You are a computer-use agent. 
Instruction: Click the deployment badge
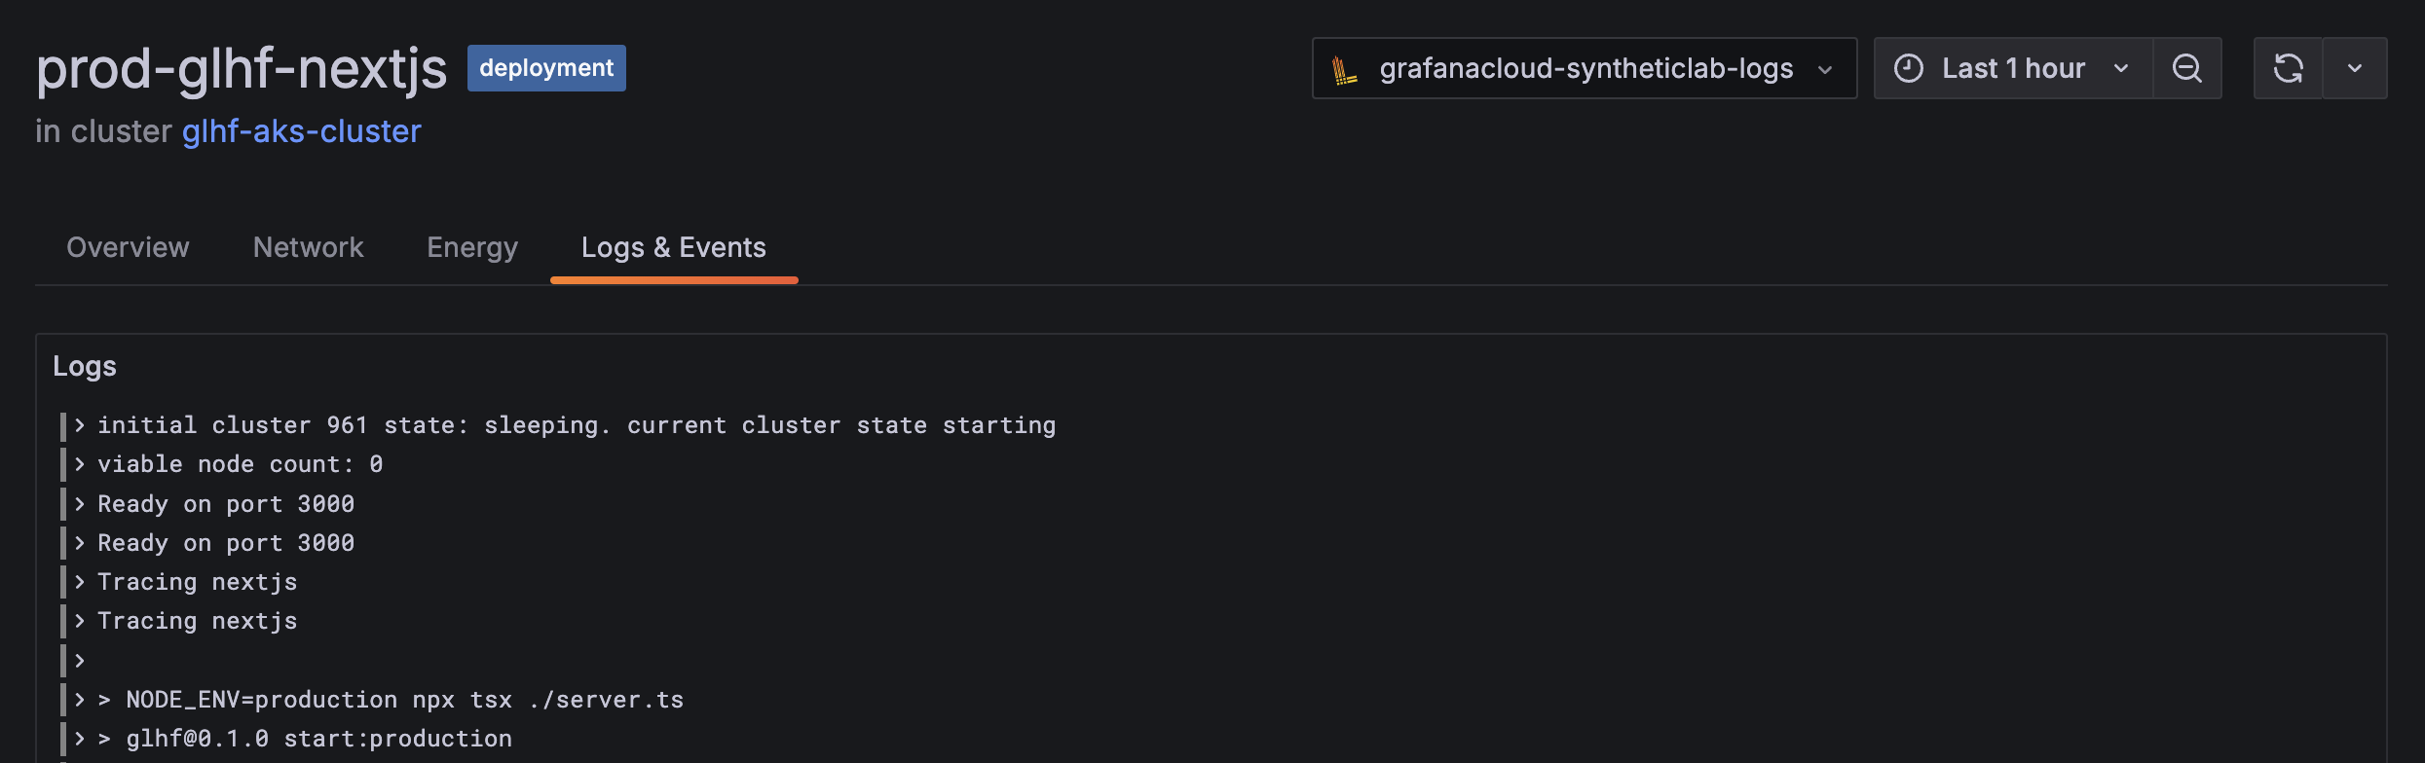546,68
